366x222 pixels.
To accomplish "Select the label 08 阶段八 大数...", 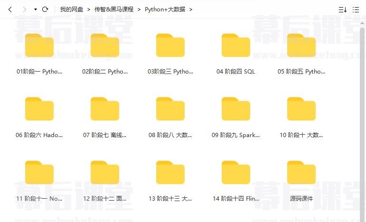I will coord(170,135).
